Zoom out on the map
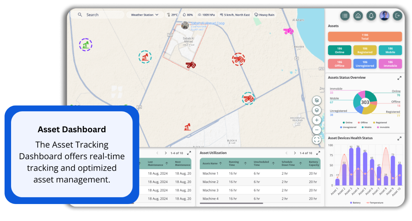This screenshot has height=221, width=412. tap(317, 130)
